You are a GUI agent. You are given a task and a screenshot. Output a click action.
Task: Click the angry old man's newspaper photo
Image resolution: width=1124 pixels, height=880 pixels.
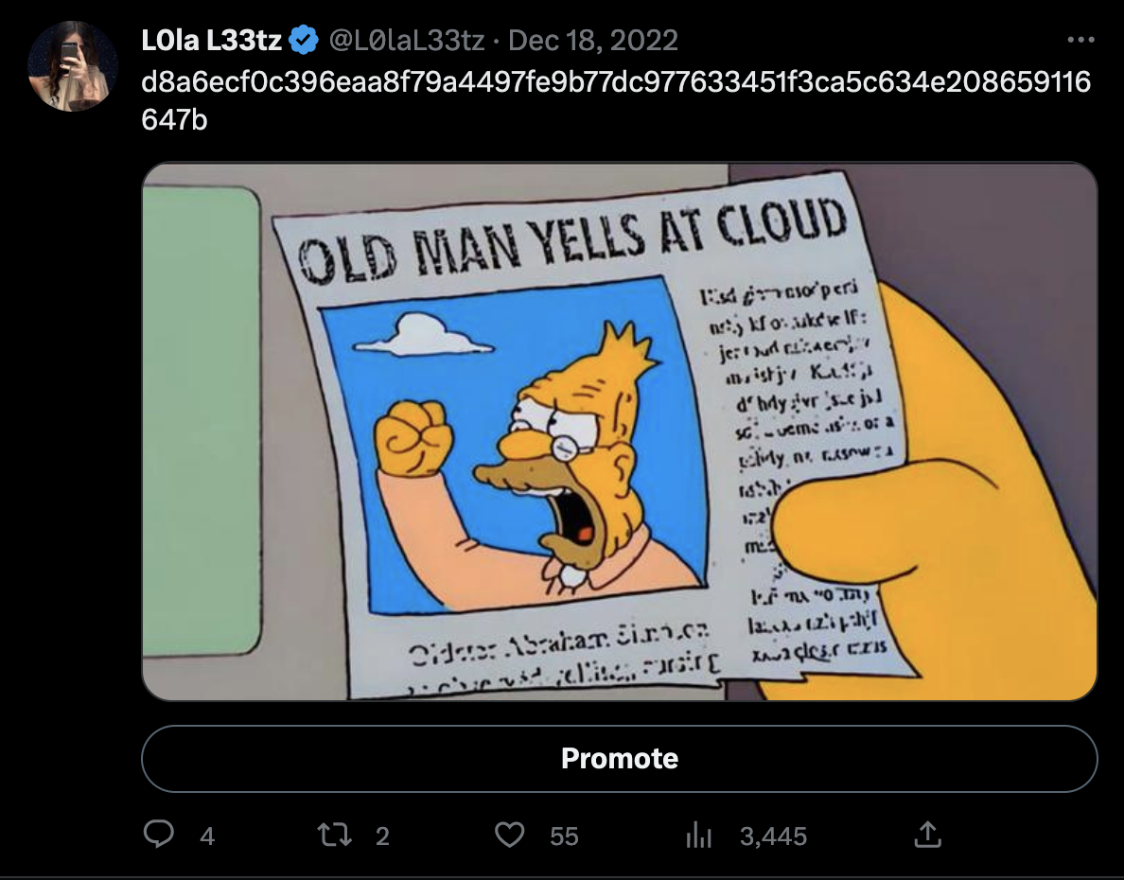click(x=512, y=443)
